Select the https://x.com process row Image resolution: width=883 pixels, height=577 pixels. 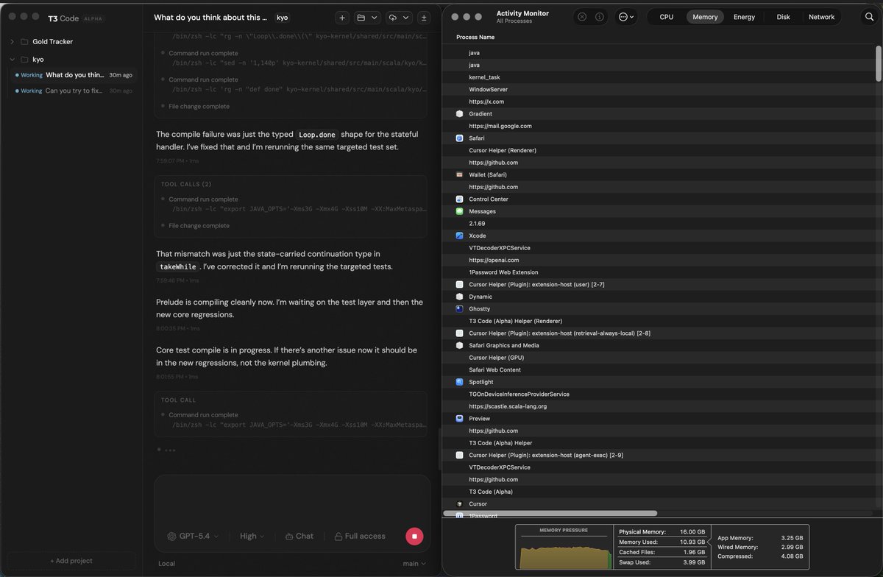(659, 102)
